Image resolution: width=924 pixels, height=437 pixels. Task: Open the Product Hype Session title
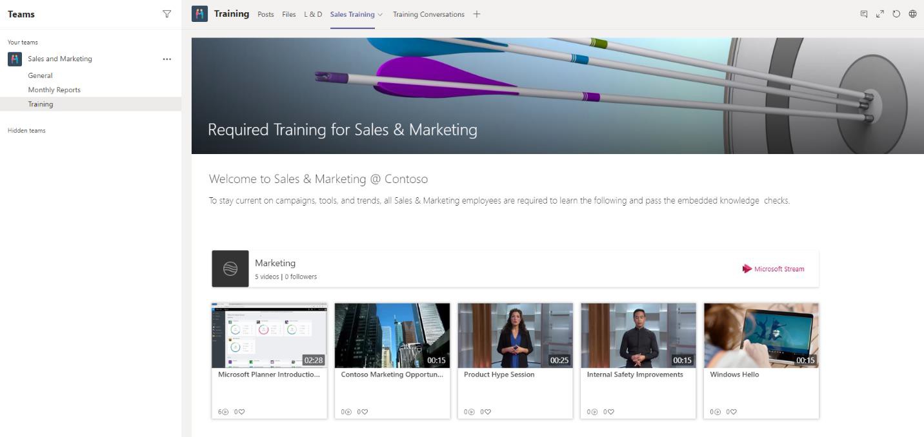click(499, 374)
